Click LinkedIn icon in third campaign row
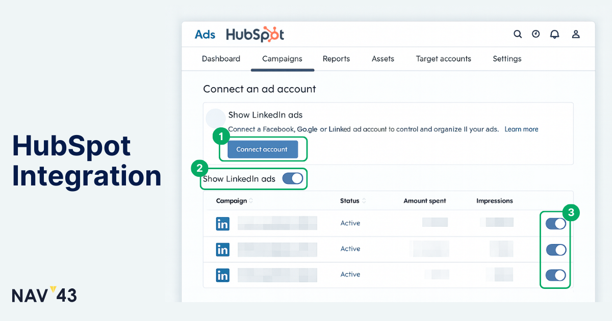Screen dimensions: 612x321 223,275
